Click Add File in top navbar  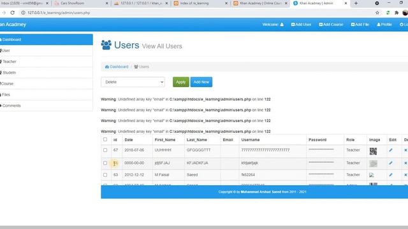coord(360,24)
